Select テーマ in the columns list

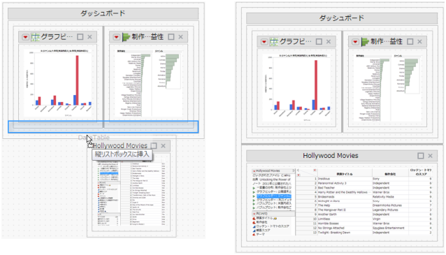[260, 234]
